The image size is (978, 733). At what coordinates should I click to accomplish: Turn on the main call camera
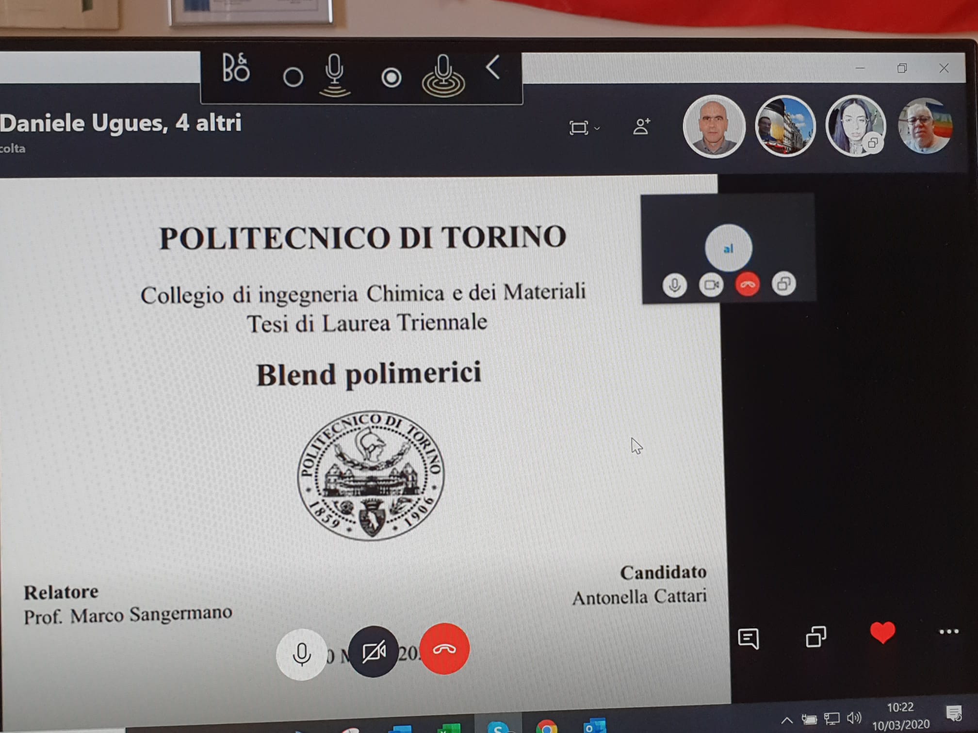[x=373, y=652]
